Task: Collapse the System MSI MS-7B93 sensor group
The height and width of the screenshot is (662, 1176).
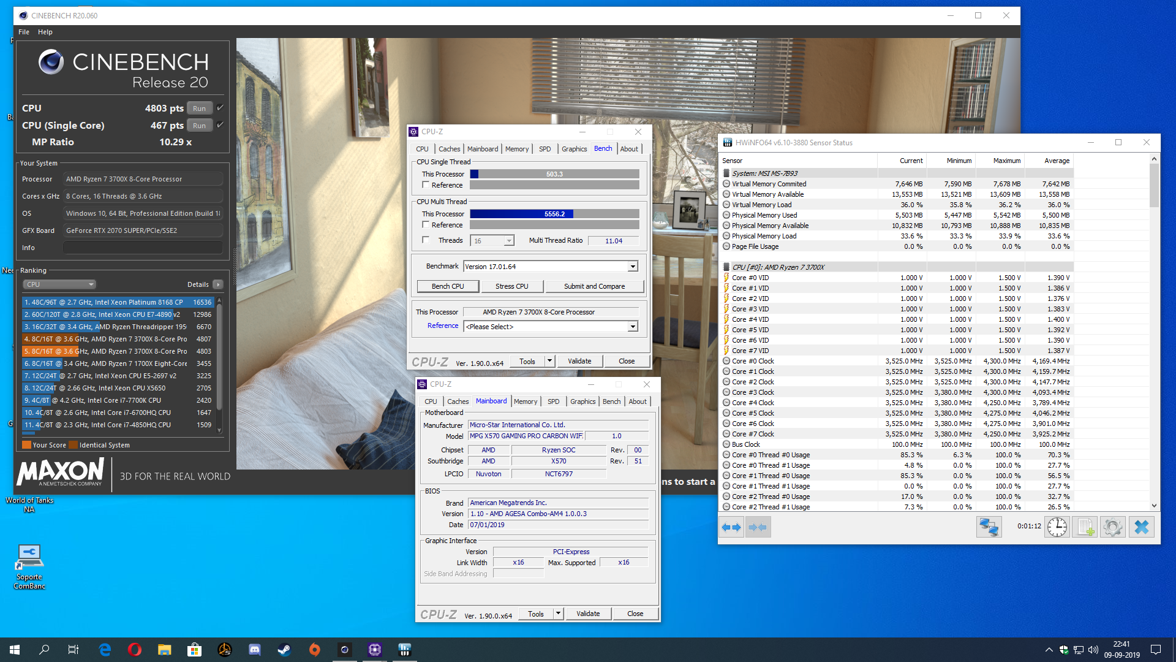Action: point(726,173)
